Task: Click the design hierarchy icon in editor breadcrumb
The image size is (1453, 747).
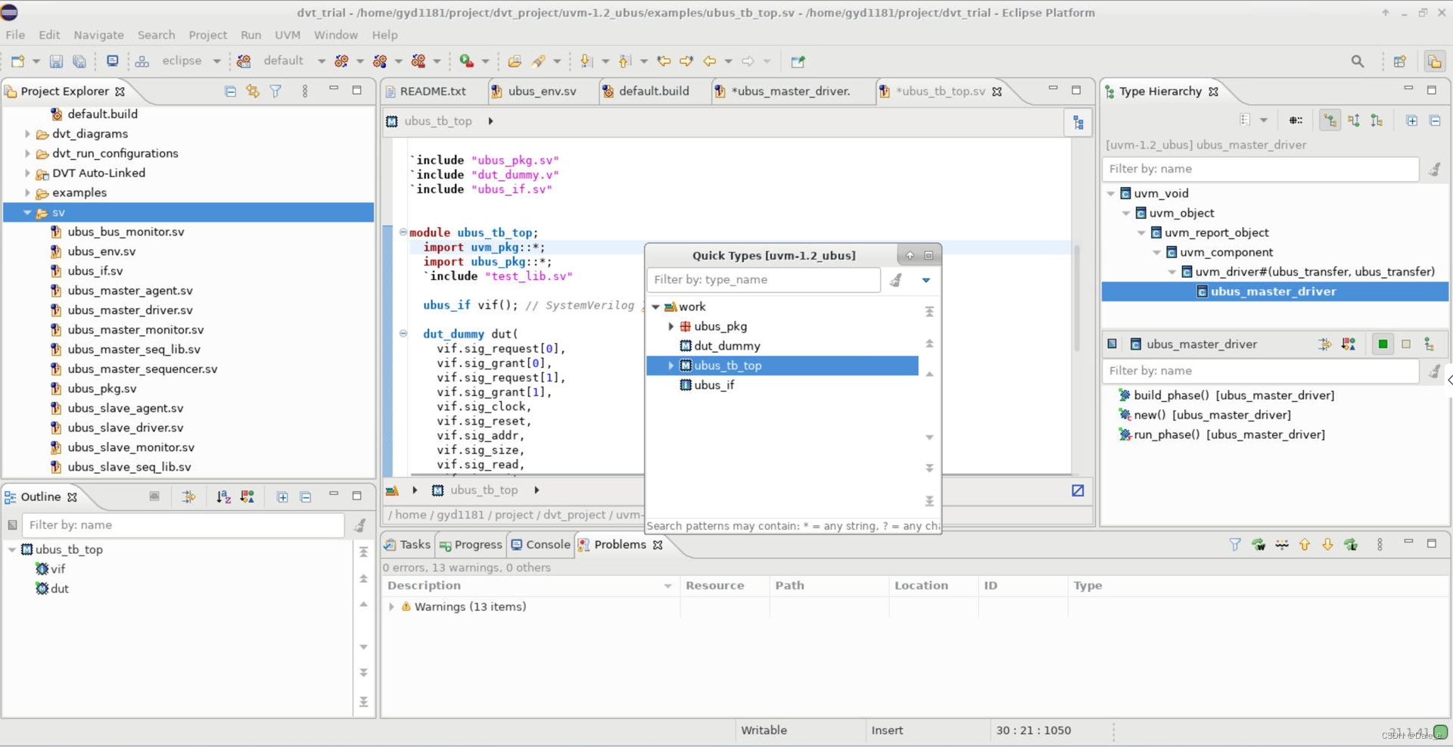Action: (1078, 122)
